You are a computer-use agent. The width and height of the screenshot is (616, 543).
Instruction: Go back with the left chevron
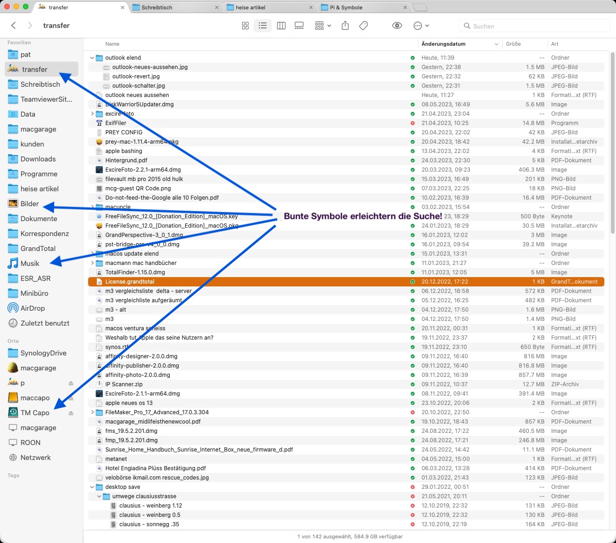[14, 26]
